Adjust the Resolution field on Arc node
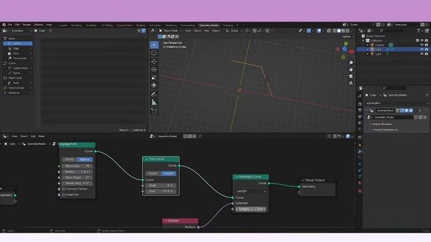Screen dimensions: 431x242 [77, 166]
